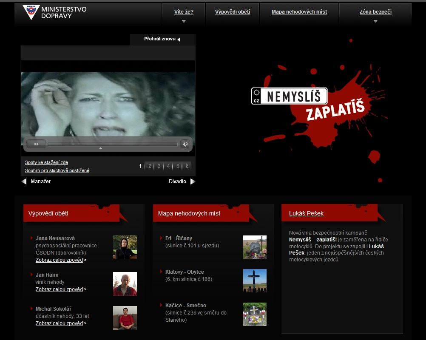Click the Ministerstvo dopravy logo
The image size is (426, 340).
(54, 12)
